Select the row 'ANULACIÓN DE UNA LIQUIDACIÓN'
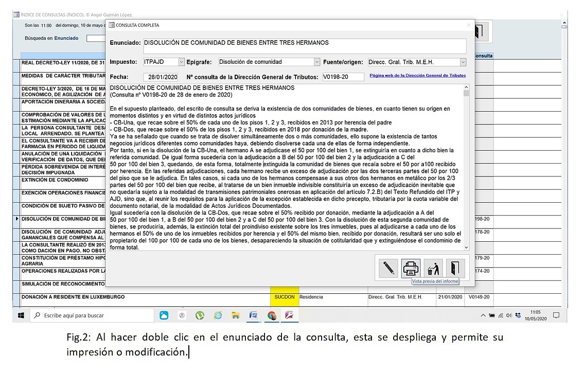This screenshot has width=584, height=373. [63, 157]
